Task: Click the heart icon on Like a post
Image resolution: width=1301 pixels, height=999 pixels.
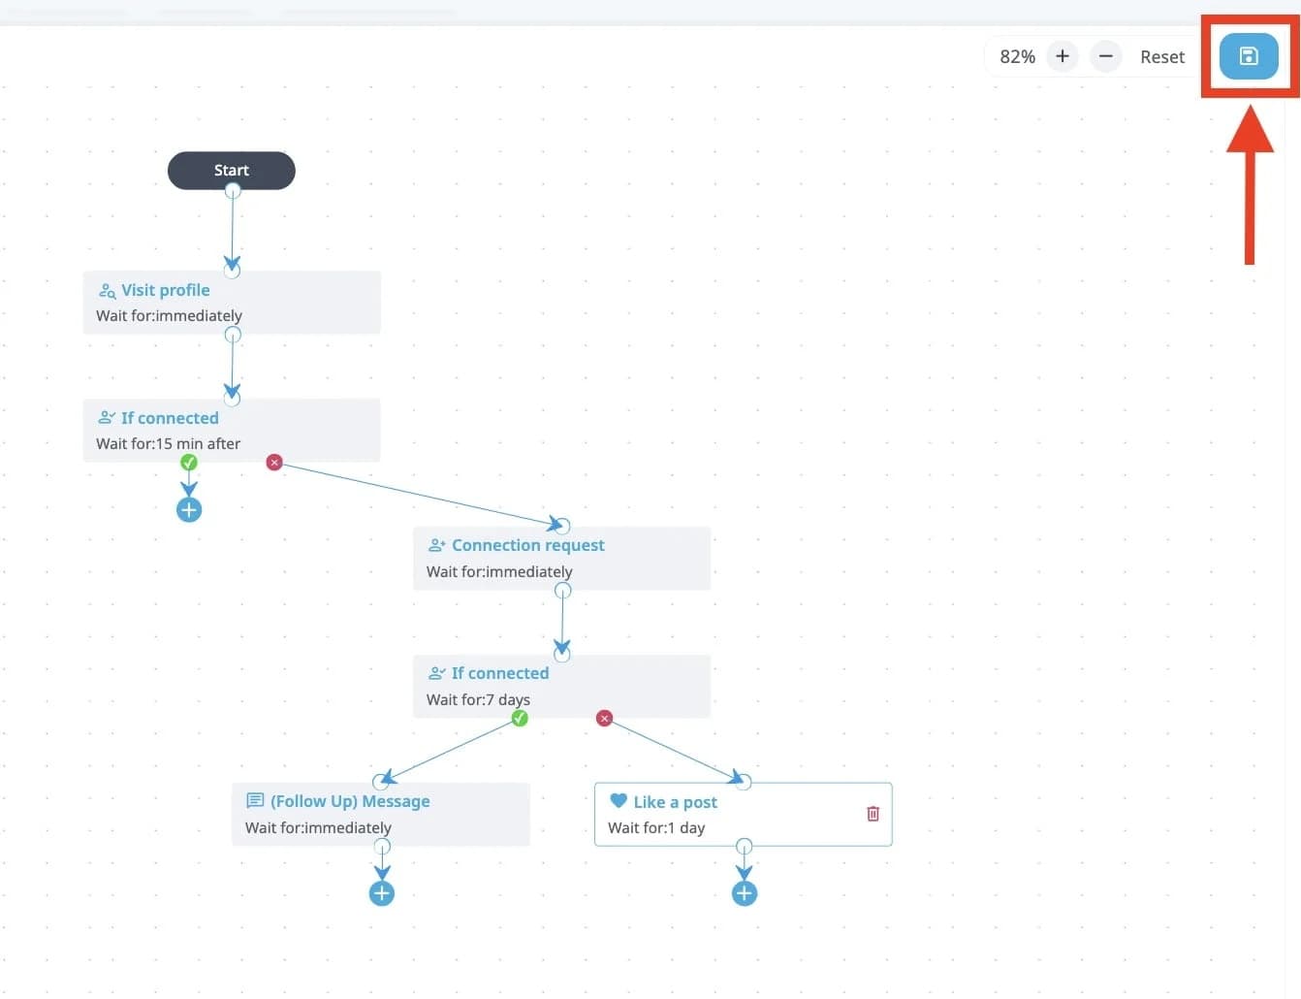Action: click(619, 801)
